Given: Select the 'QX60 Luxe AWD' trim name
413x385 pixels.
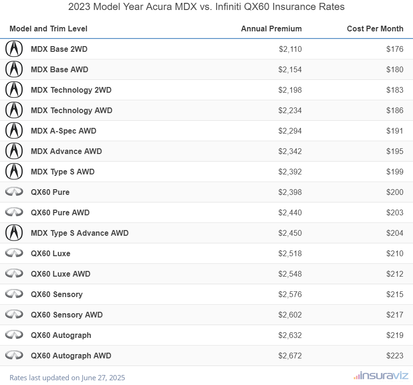Looking at the screenshot, I should [x=61, y=274].
